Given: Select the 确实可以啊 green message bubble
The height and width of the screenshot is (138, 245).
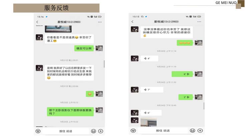Looking at the screenshot, I should coord(84,48).
